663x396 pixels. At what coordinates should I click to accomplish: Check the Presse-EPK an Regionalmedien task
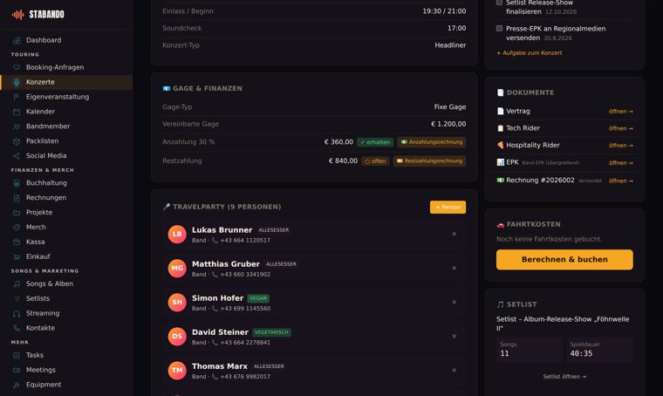coord(499,28)
